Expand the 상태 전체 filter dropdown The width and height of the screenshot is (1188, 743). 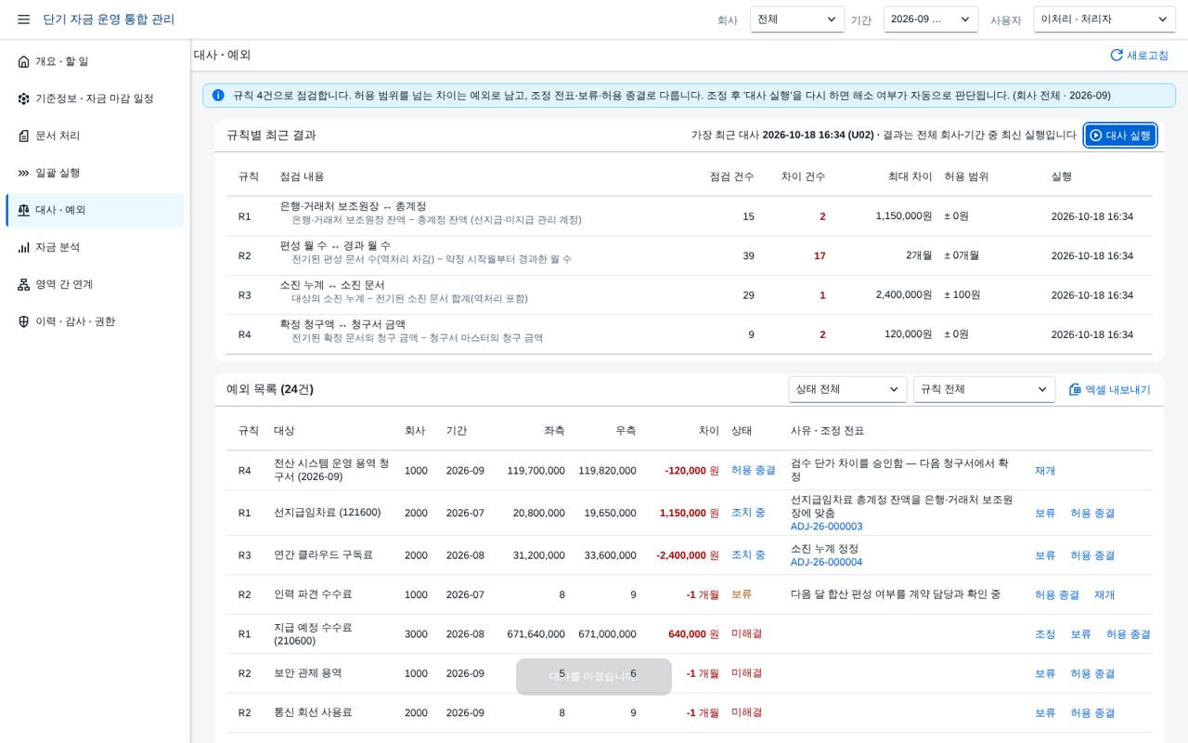coord(847,389)
